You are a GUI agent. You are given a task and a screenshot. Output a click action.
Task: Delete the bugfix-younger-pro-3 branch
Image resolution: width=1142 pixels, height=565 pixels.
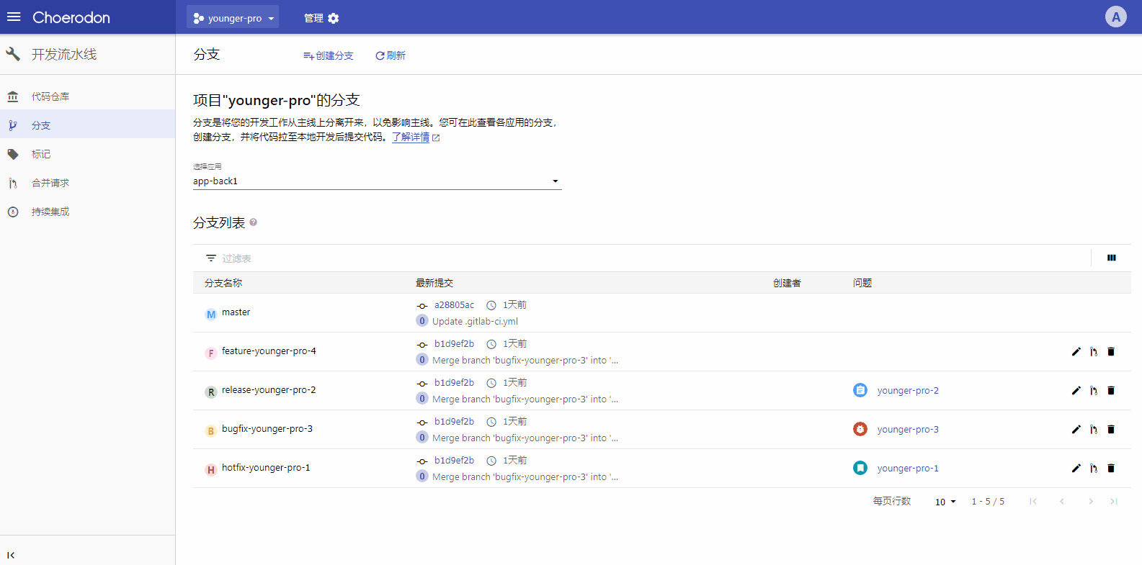click(1111, 430)
